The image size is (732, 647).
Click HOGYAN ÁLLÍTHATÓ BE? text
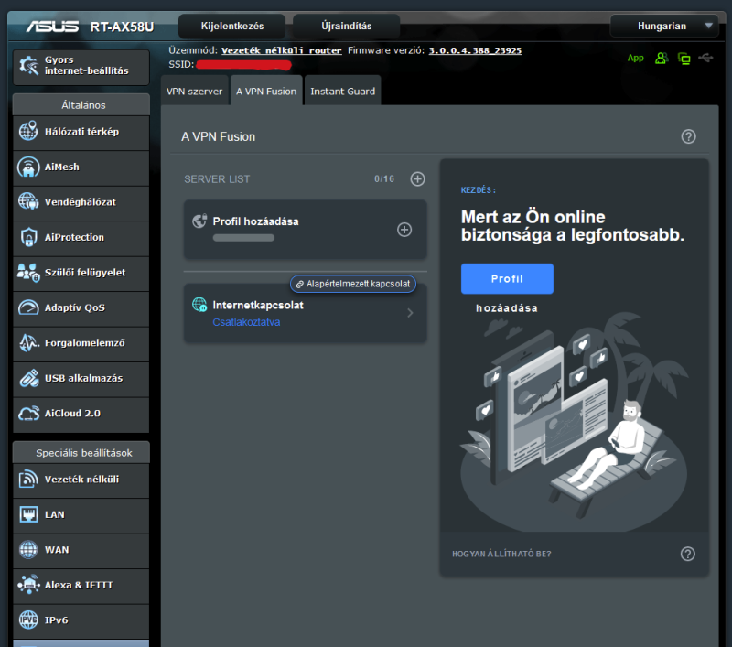point(501,554)
